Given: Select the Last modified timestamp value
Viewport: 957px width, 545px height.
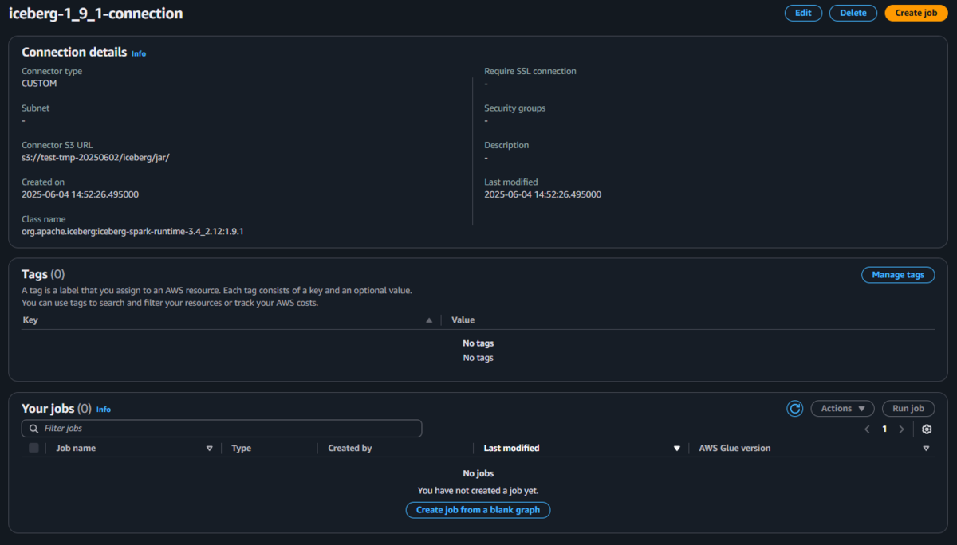Looking at the screenshot, I should [x=543, y=194].
